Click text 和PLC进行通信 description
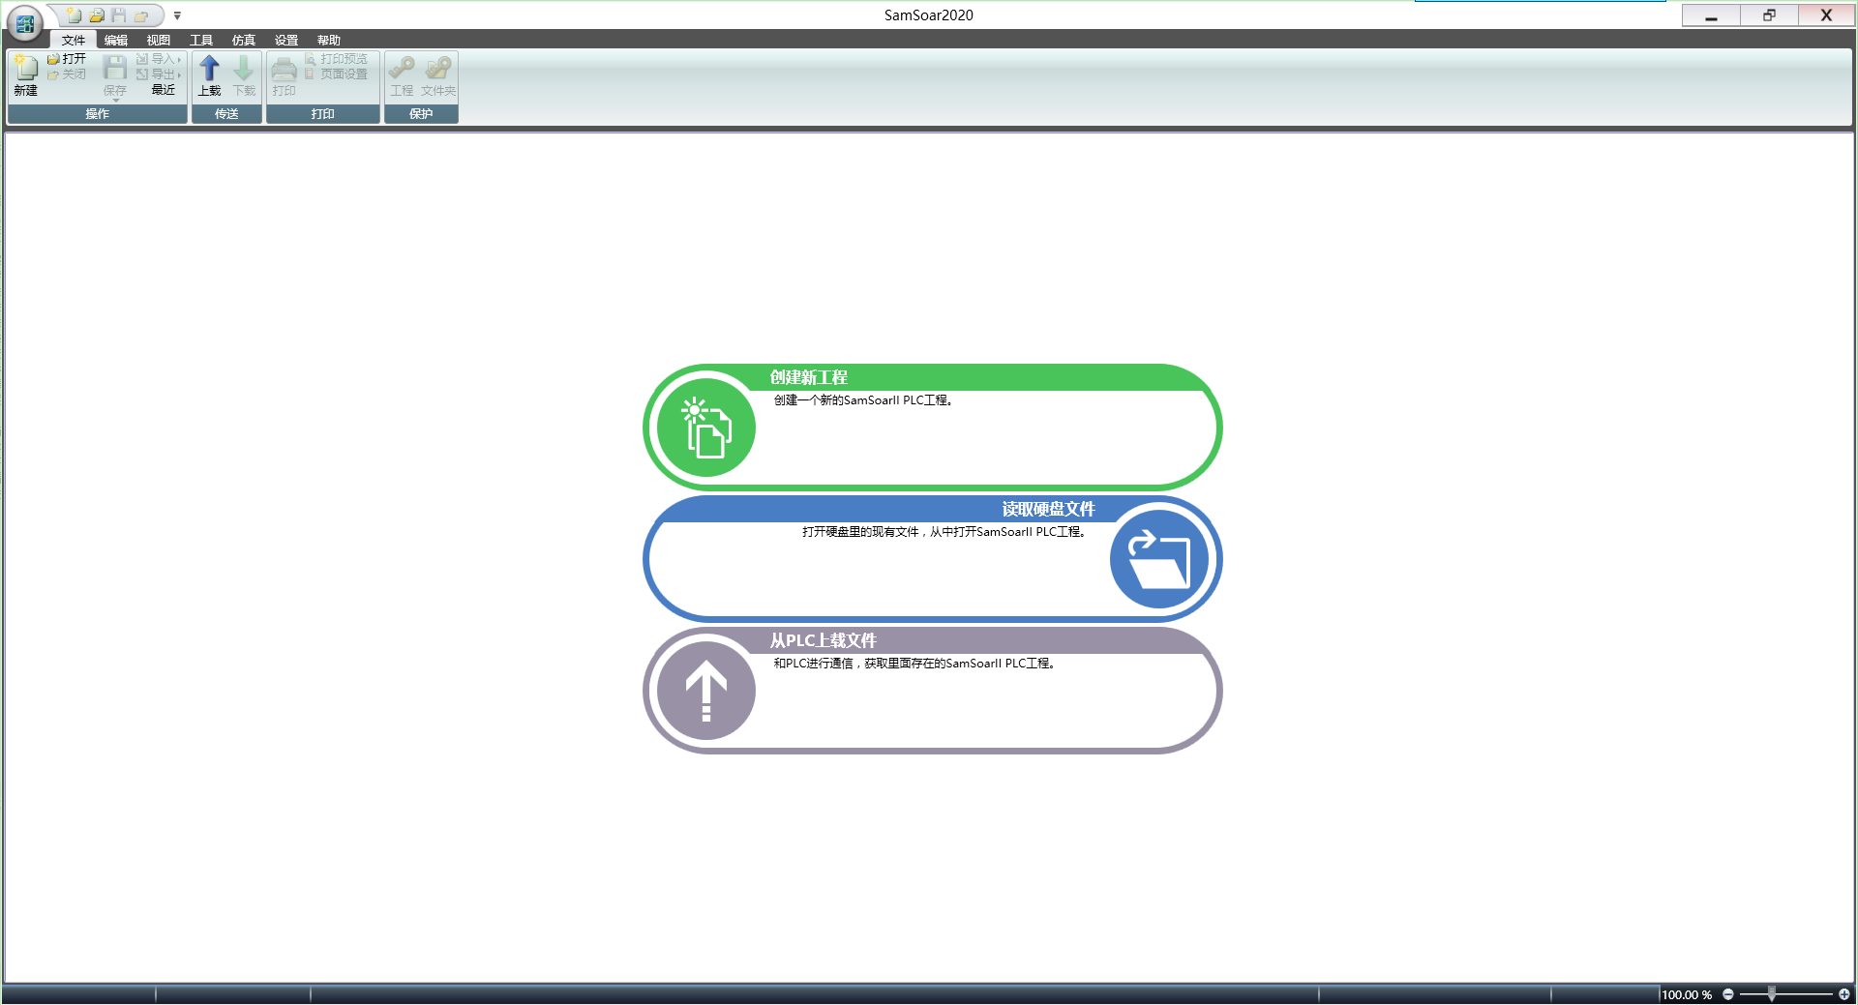This screenshot has width=1858, height=1005. pos(914,664)
